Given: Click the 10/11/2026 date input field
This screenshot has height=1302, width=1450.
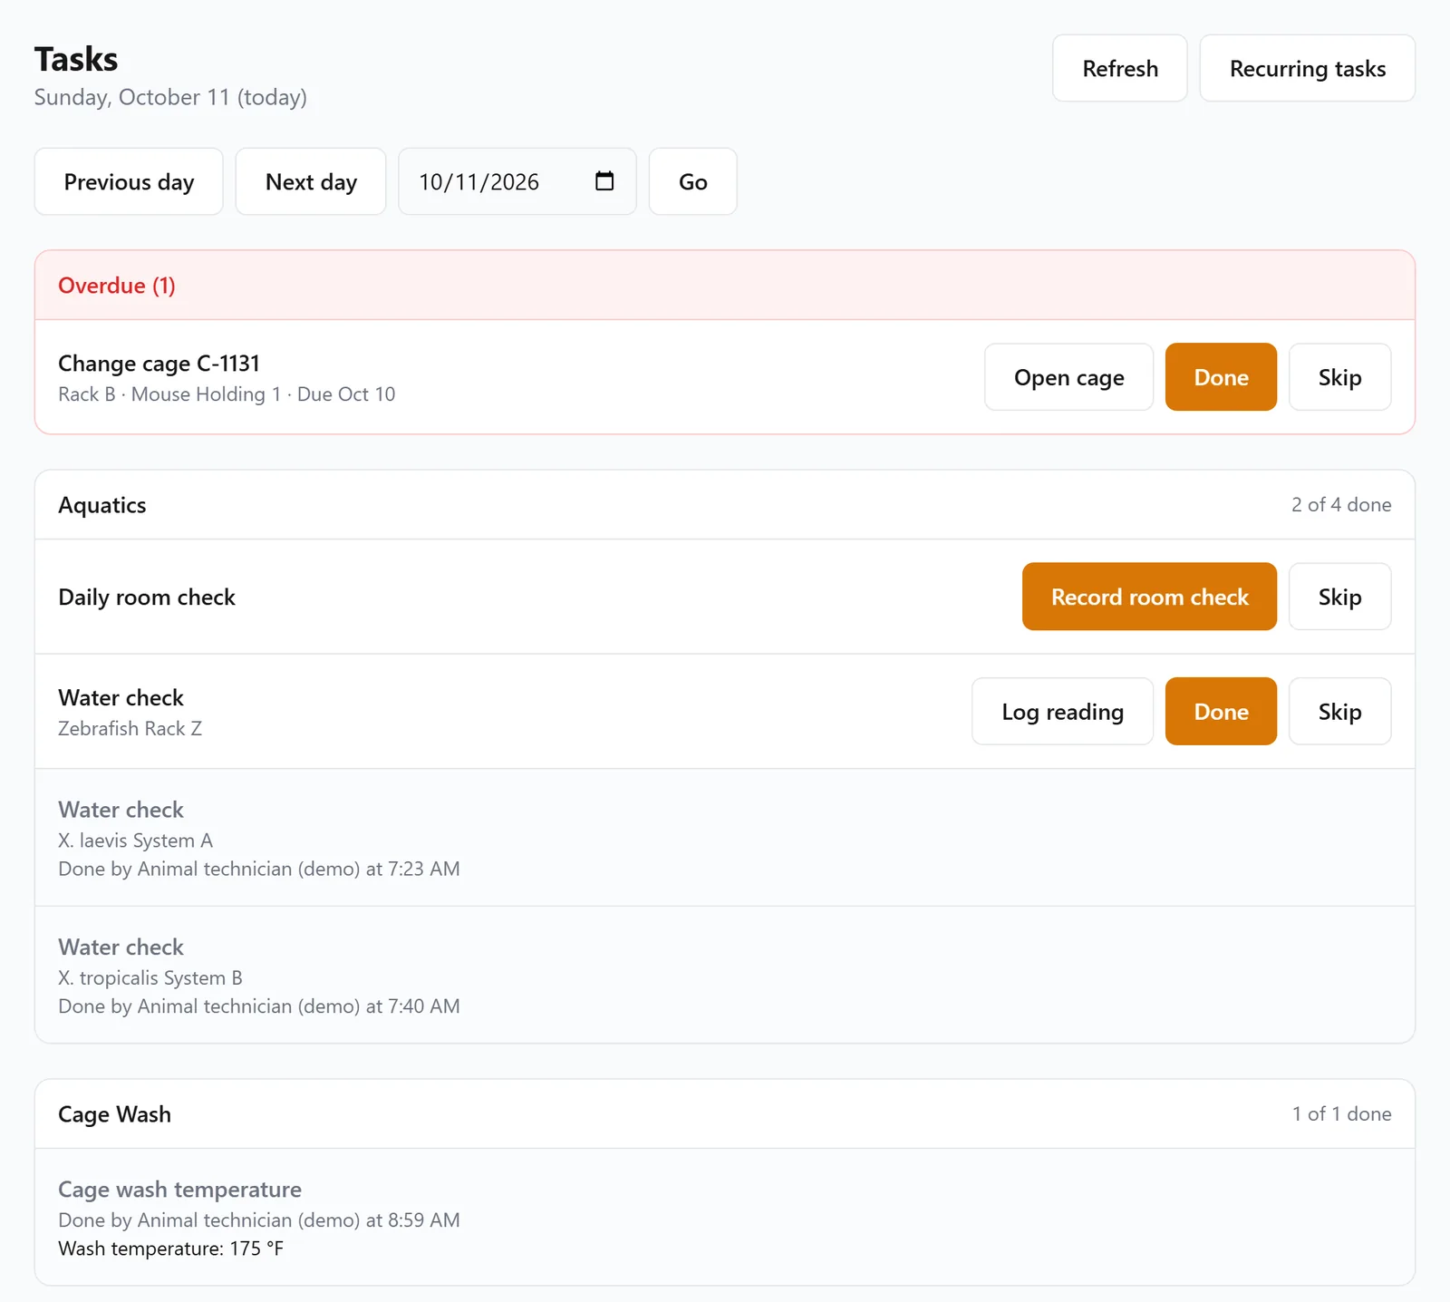Looking at the screenshot, I should click(517, 181).
